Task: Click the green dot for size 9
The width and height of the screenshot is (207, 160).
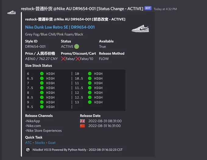Action: (x=42, y=102)
